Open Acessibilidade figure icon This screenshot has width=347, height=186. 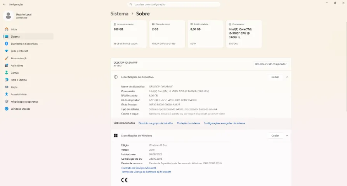(7, 94)
